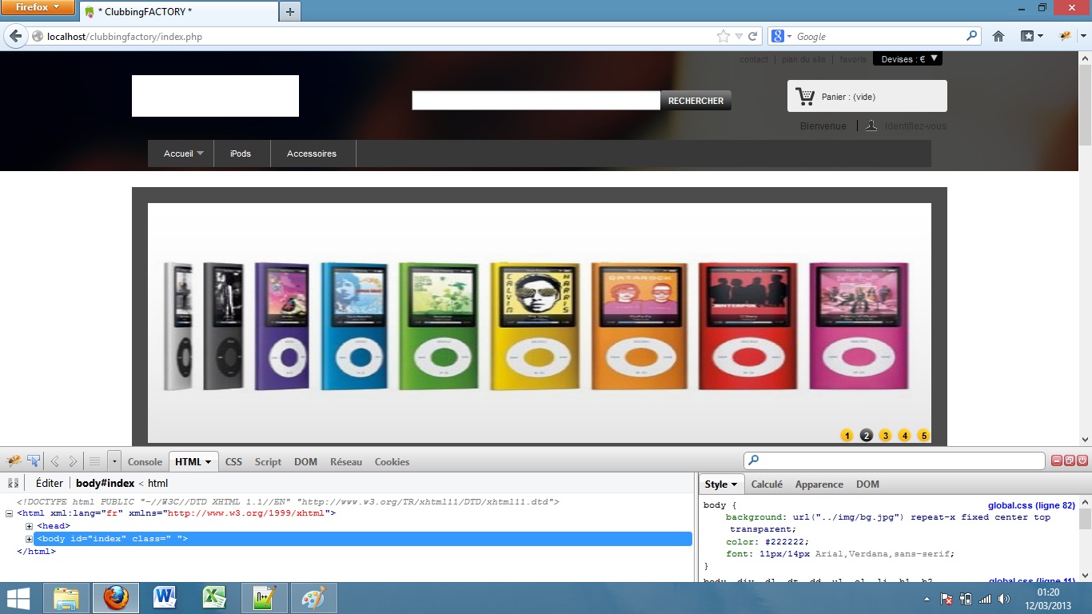The image size is (1092, 614).
Task: Open the Devises currency selector
Action: coord(908,58)
